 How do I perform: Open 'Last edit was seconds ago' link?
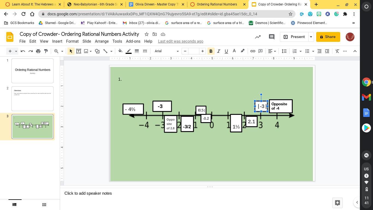(180, 41)
